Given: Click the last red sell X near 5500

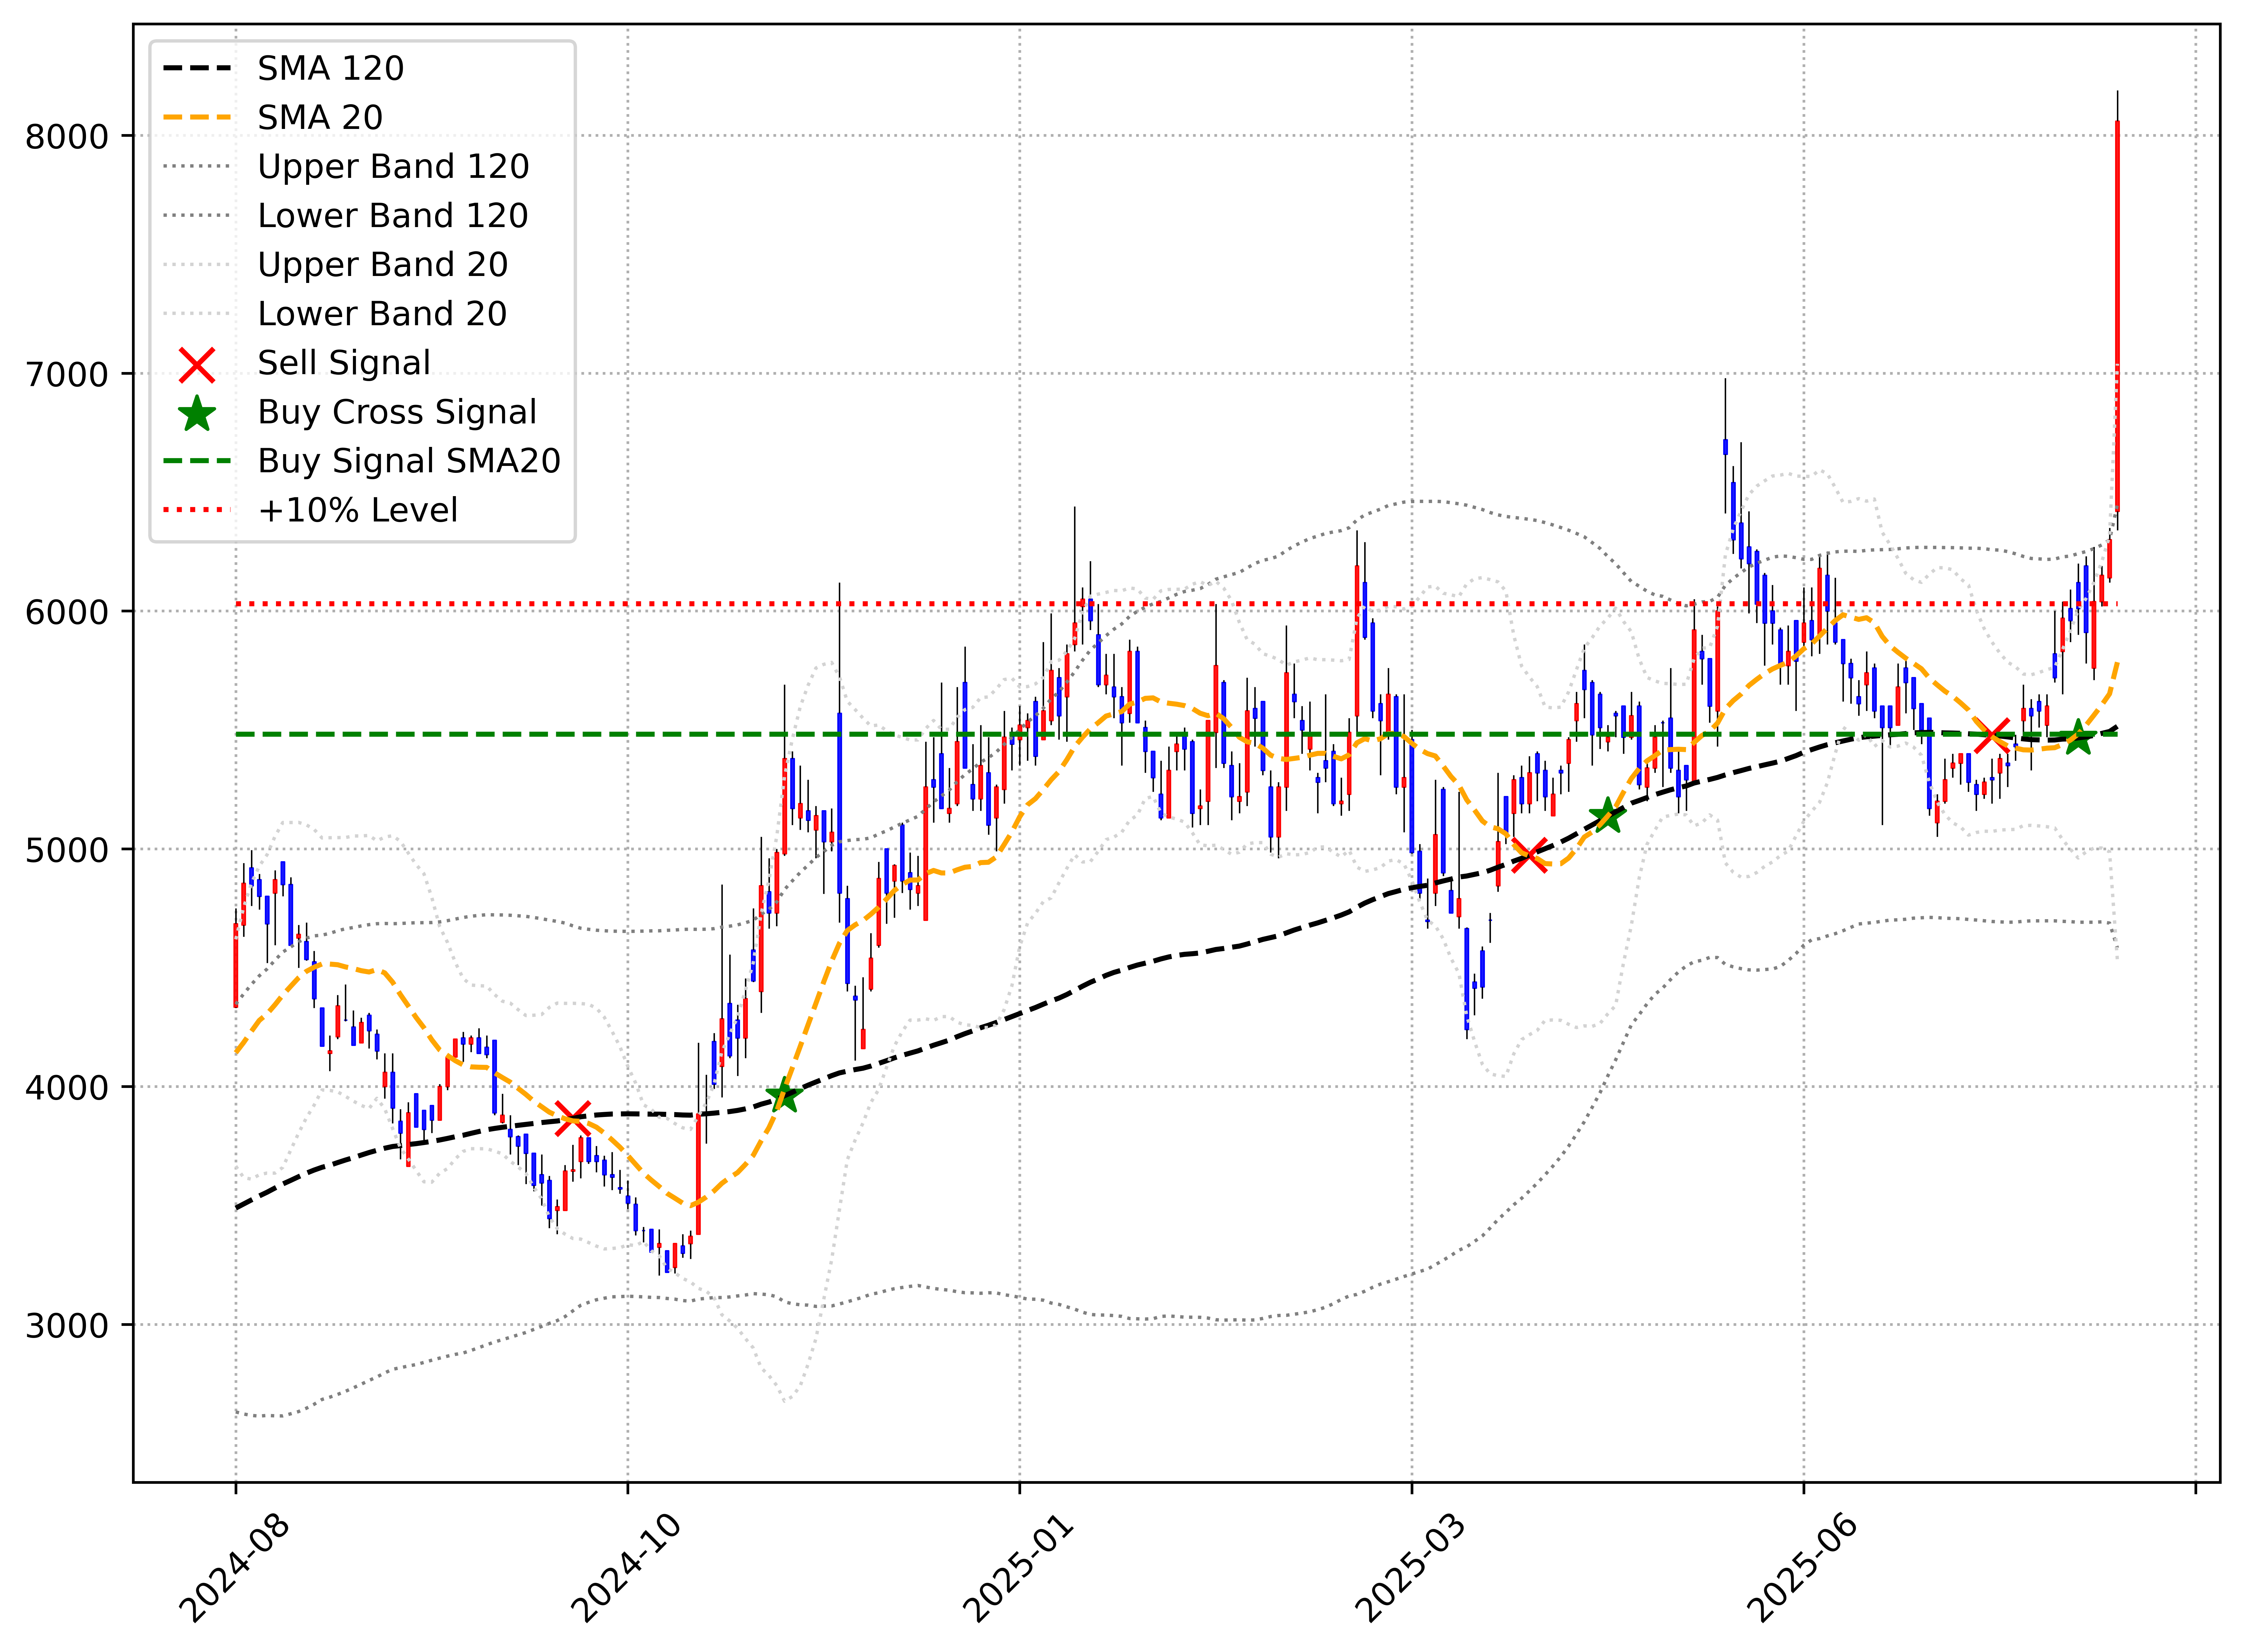Looking at the screenshot, I should (1992, 736).
